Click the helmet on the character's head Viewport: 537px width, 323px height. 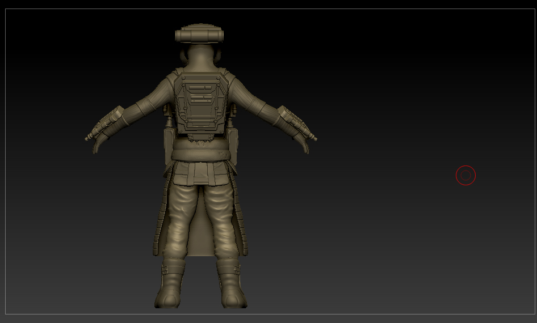[199, 33]
